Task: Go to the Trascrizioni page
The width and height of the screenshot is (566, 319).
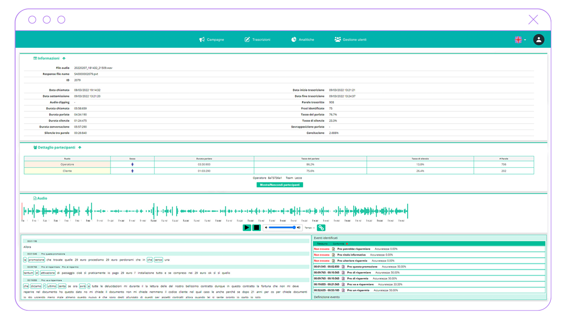Action: (257, 40)
